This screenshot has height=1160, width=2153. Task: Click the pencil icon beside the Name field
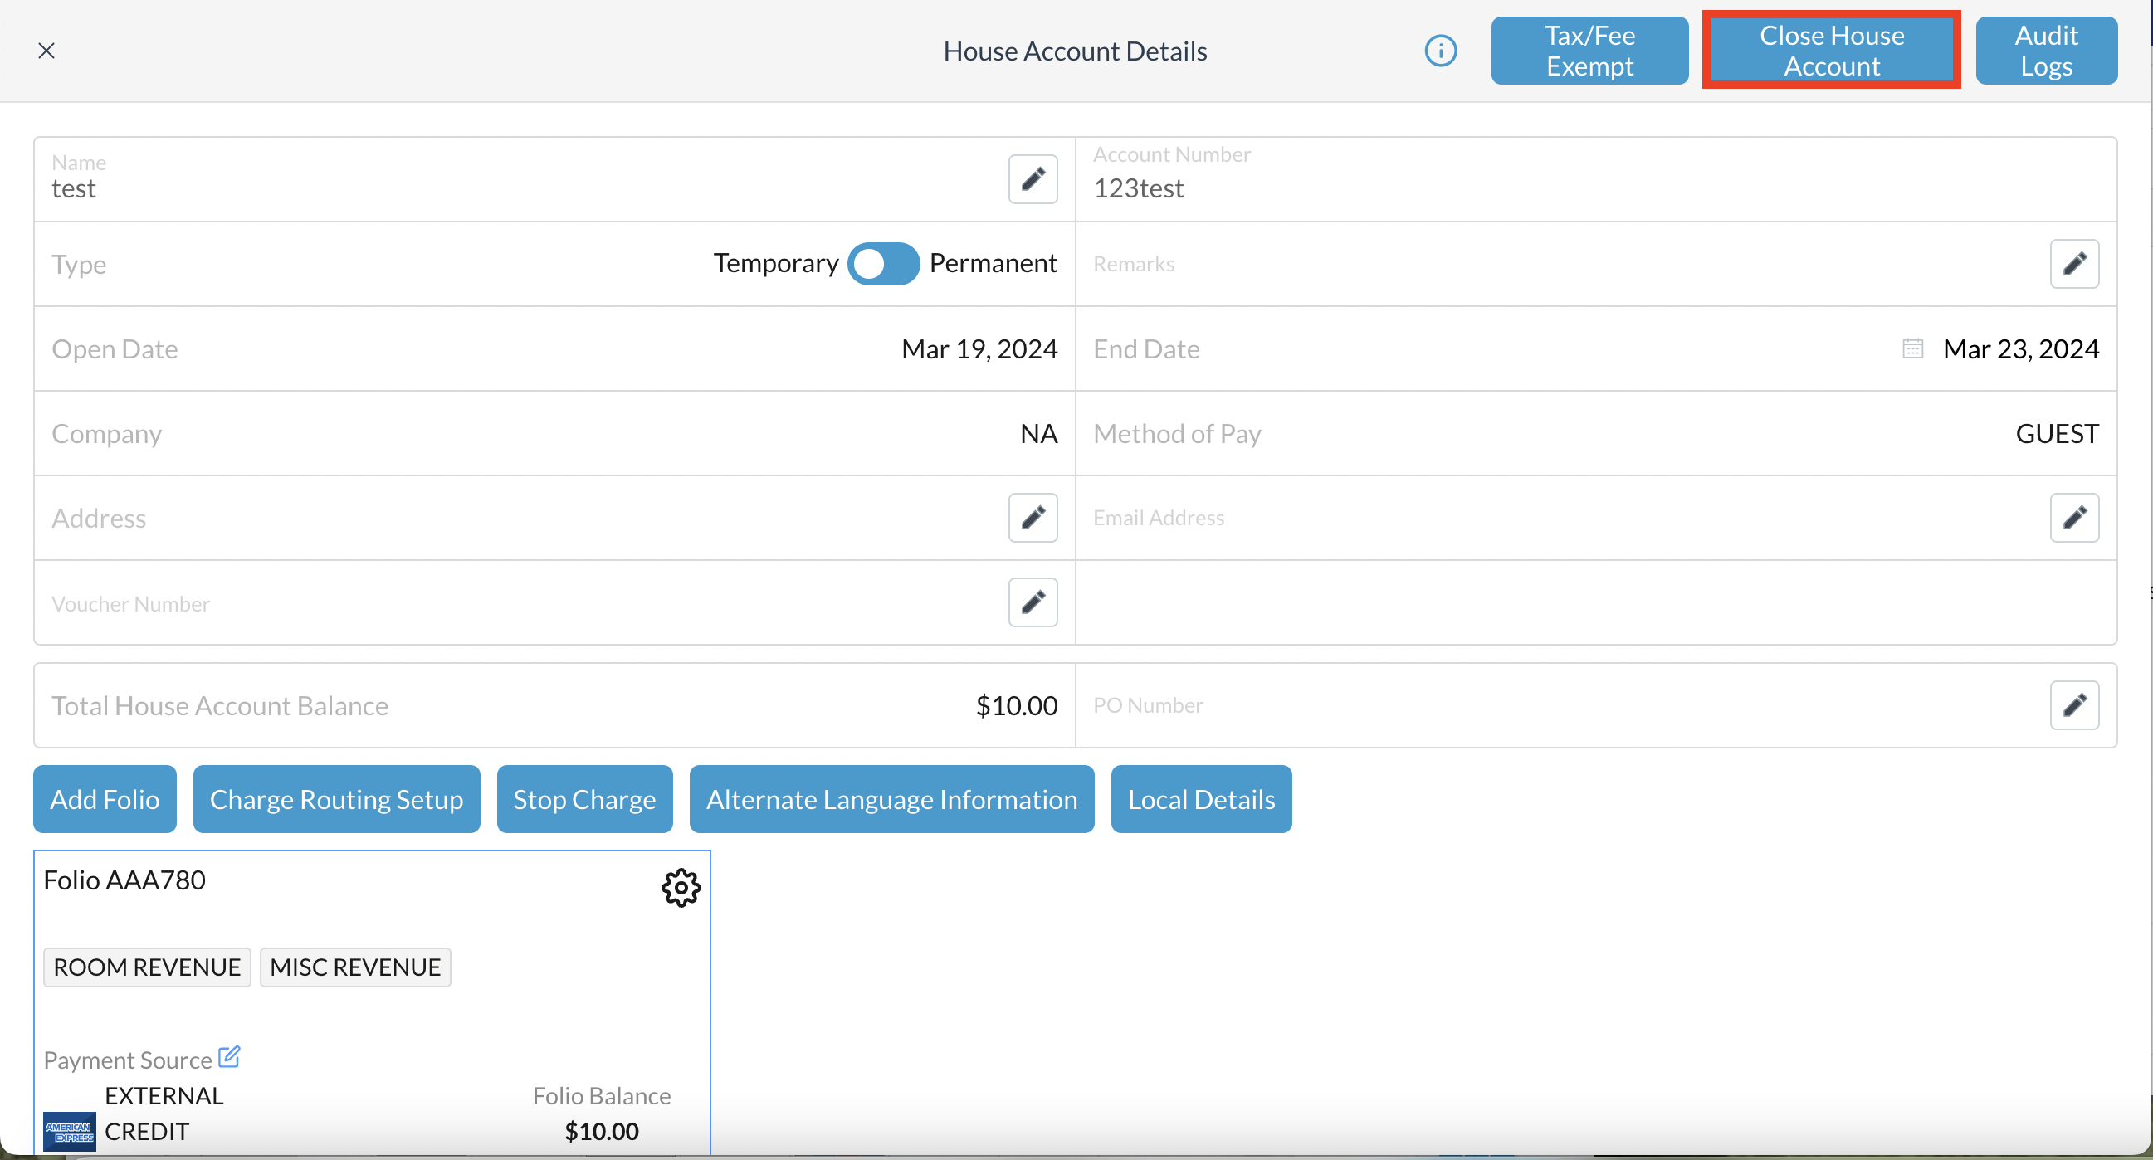(x=1033, y=179)
